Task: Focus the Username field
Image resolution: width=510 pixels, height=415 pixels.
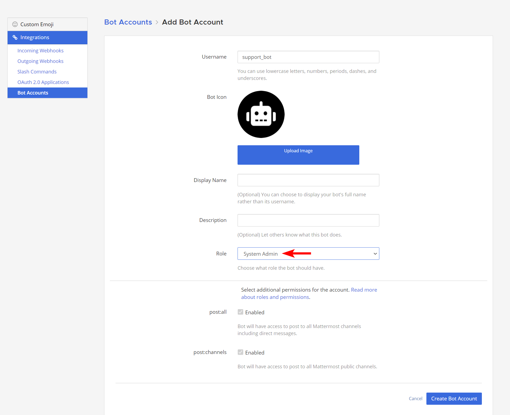Action: pyautogui.click(x=308, y=57)
